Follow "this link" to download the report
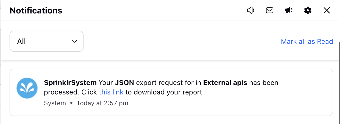The width and height of the screenshot is (340, 124). point(111,92)
